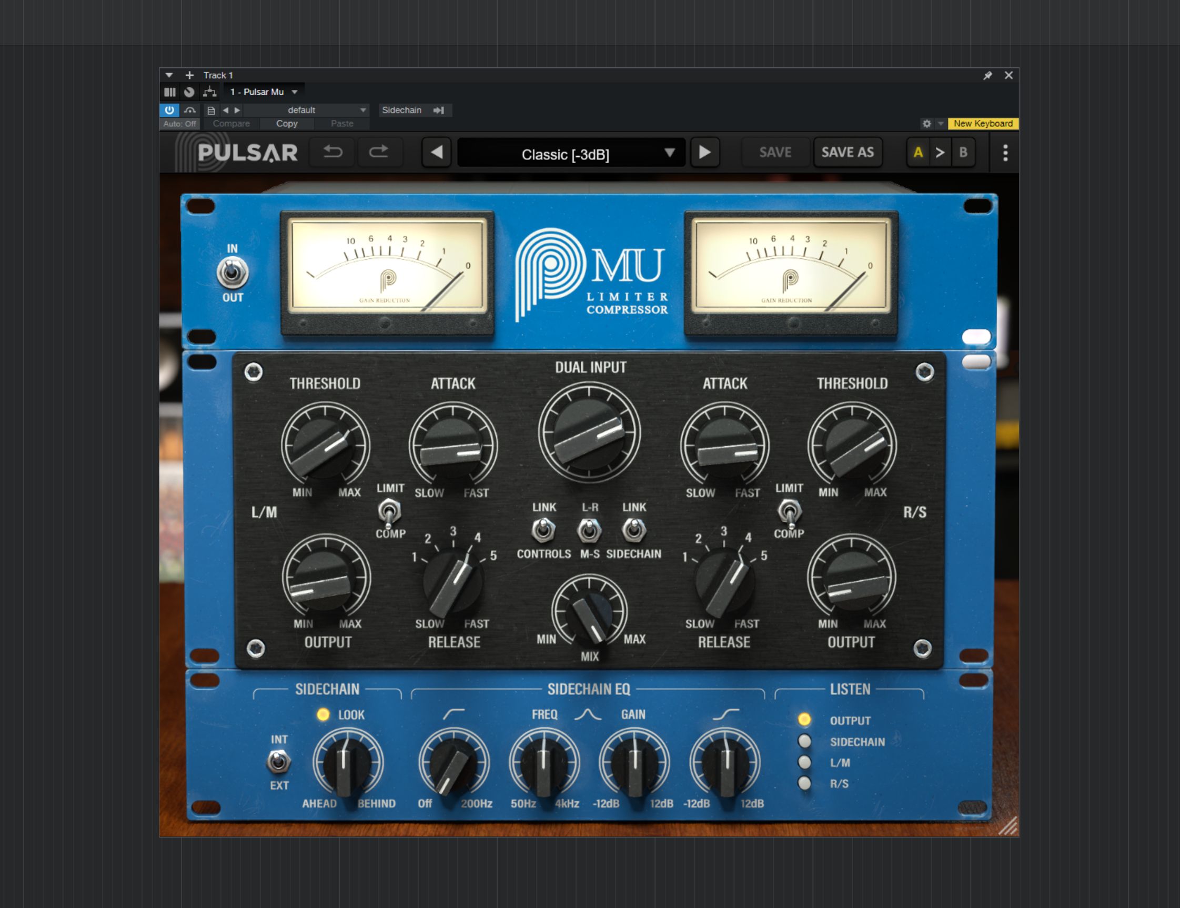Open the Classic [-3dB] preset dropdown
This screenshot has width=1180, height=908.
click(571, 154)
